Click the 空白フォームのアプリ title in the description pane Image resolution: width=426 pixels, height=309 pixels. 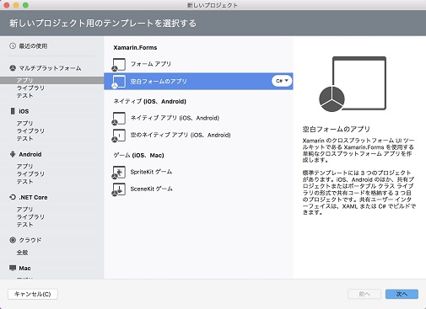coord(336,129)
